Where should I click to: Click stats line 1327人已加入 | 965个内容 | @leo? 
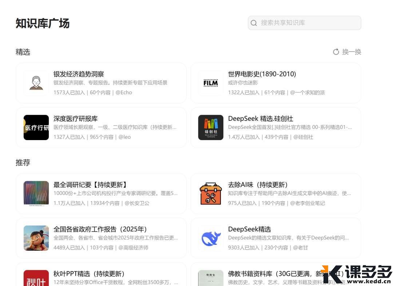tap(92, 137)
